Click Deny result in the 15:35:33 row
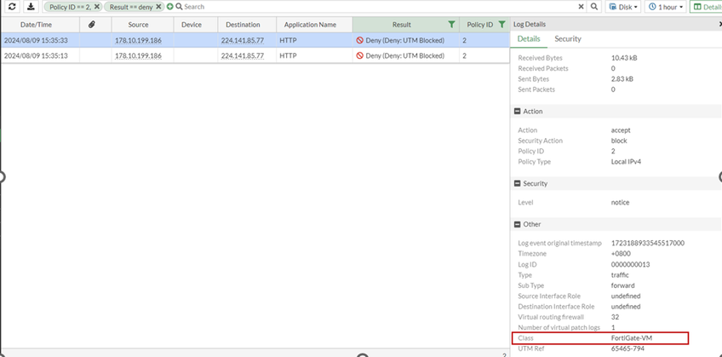Image resolution: width=722 pixels, height=357 pixels. coord(401,41)
